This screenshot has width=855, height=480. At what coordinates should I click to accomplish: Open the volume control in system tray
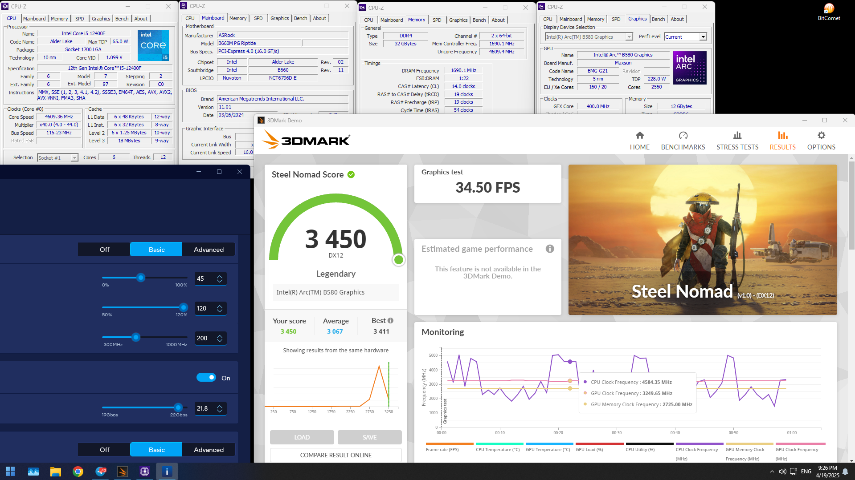(782, 472)
